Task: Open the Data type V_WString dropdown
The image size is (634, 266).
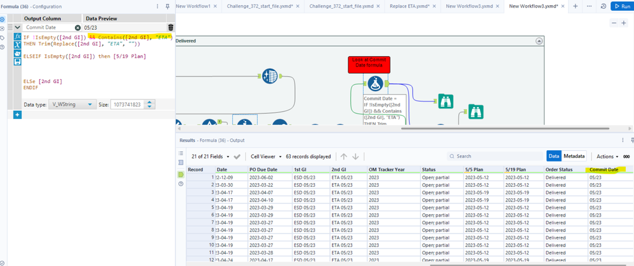Action: [72, 104]
